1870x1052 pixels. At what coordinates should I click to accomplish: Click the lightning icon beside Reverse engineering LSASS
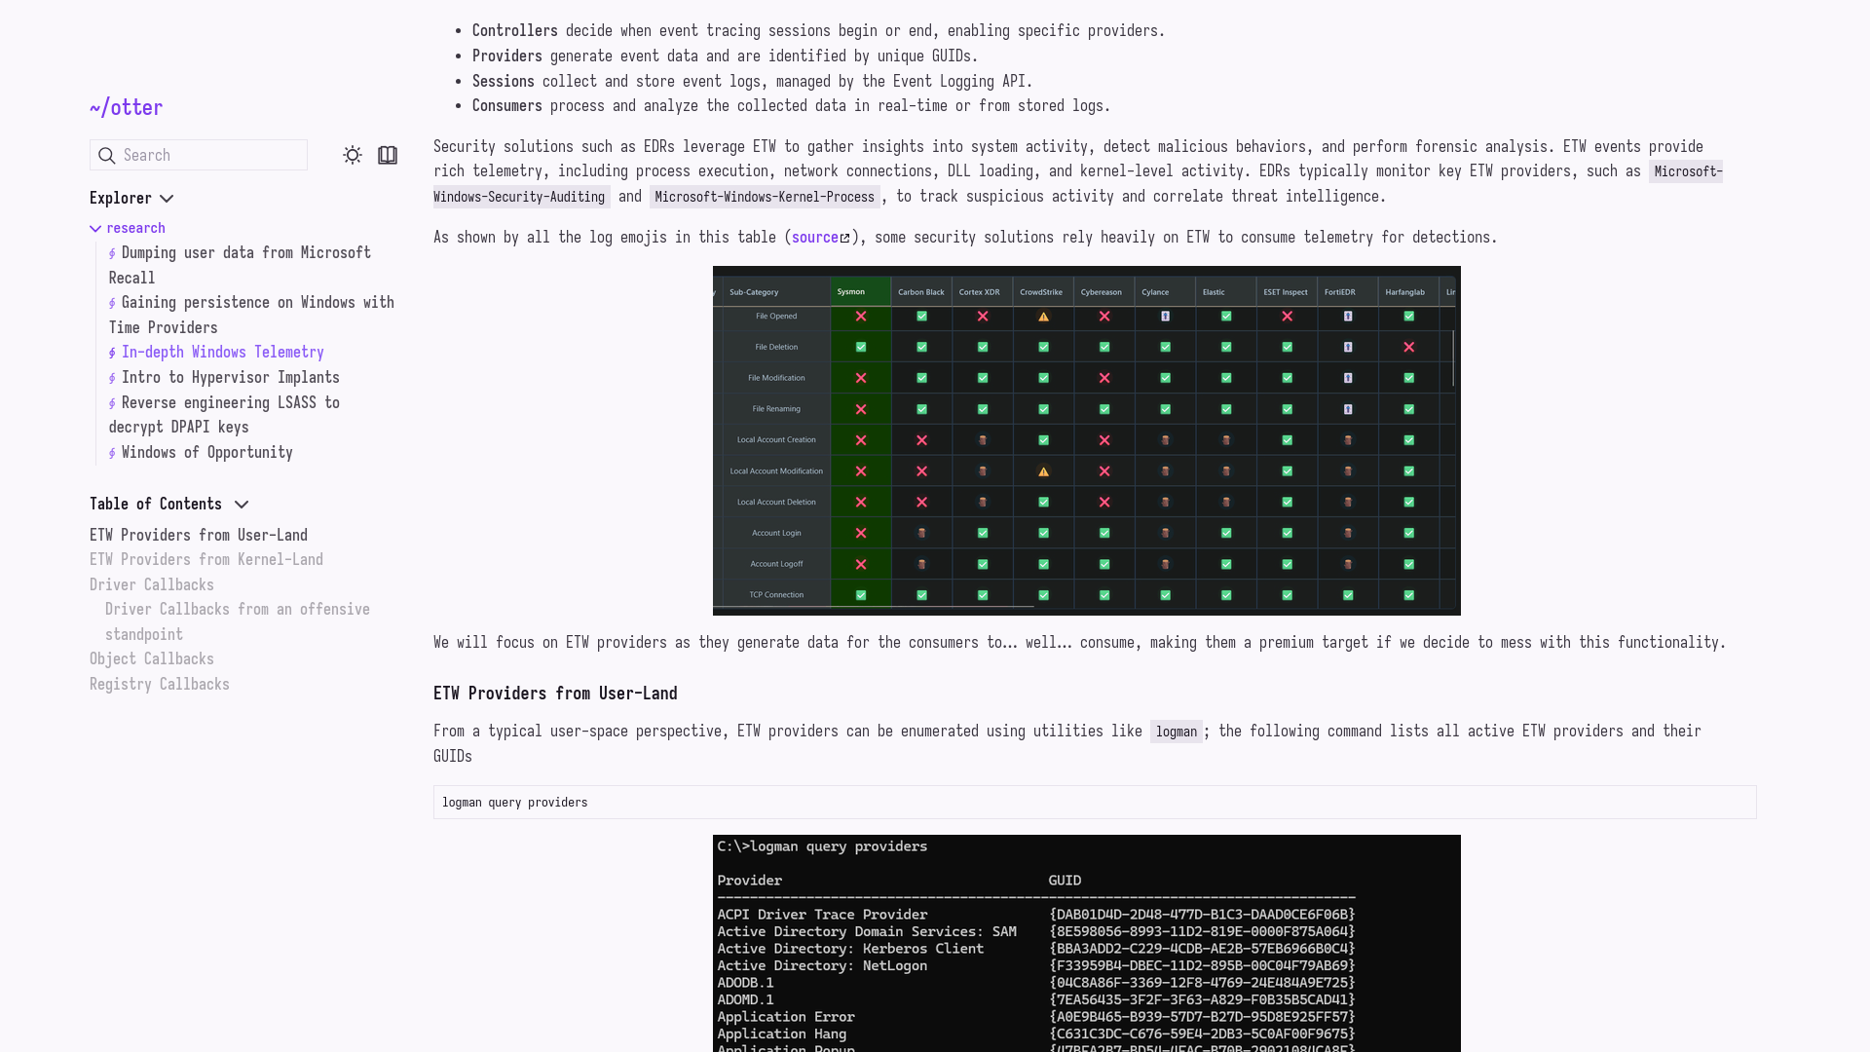click(113, 404)
